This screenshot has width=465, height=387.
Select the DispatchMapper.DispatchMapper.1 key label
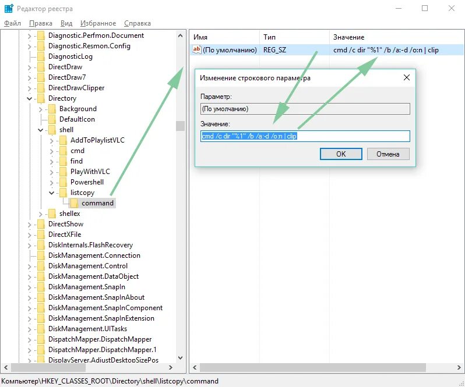[103, 350]
